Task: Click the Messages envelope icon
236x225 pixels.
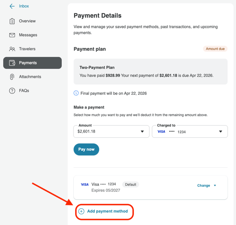Action: click(12, 35)
